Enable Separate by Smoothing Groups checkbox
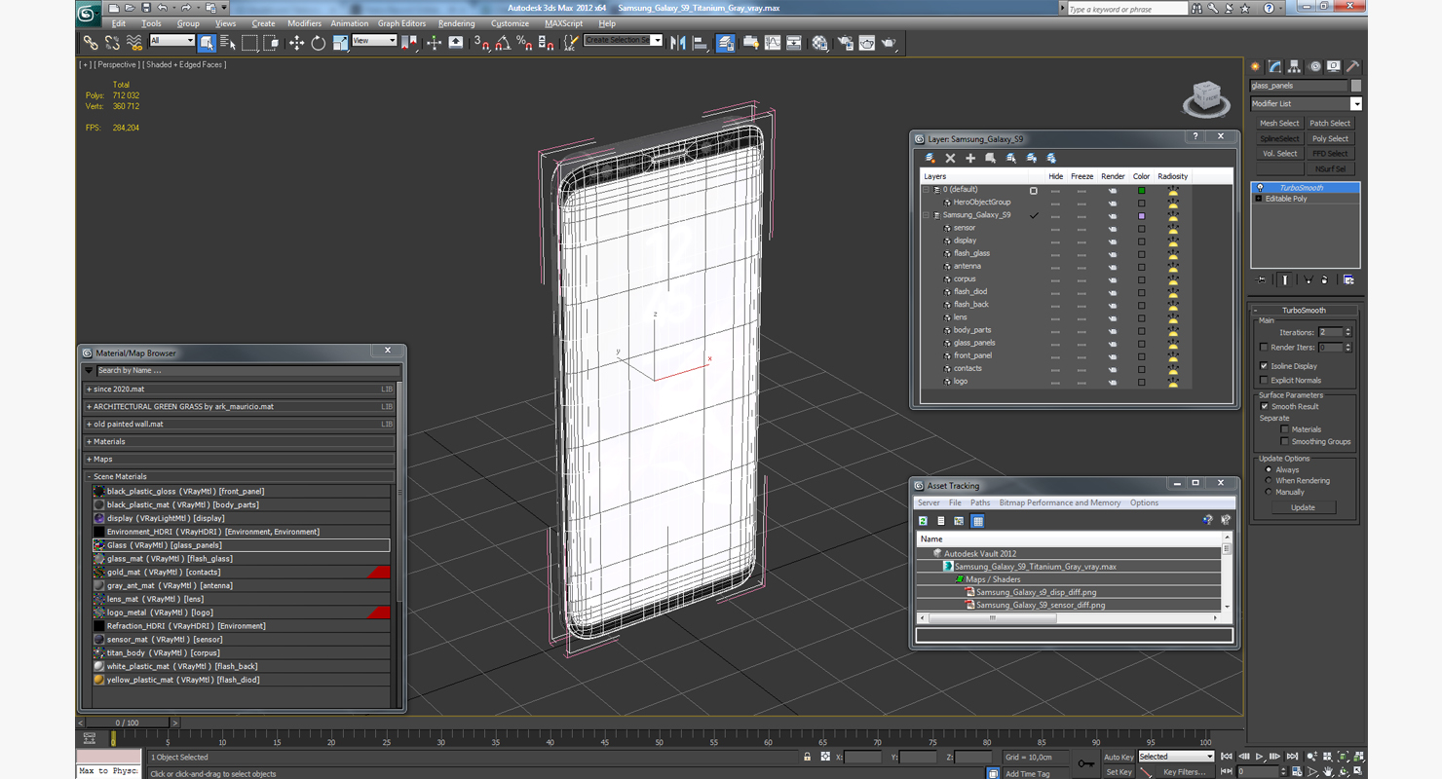This screenshot has width=1442, height=779. pos(1285,441)
